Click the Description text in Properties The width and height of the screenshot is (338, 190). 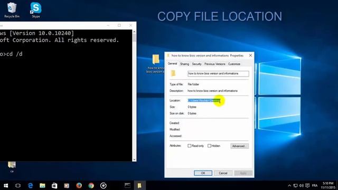click(212, 91)
